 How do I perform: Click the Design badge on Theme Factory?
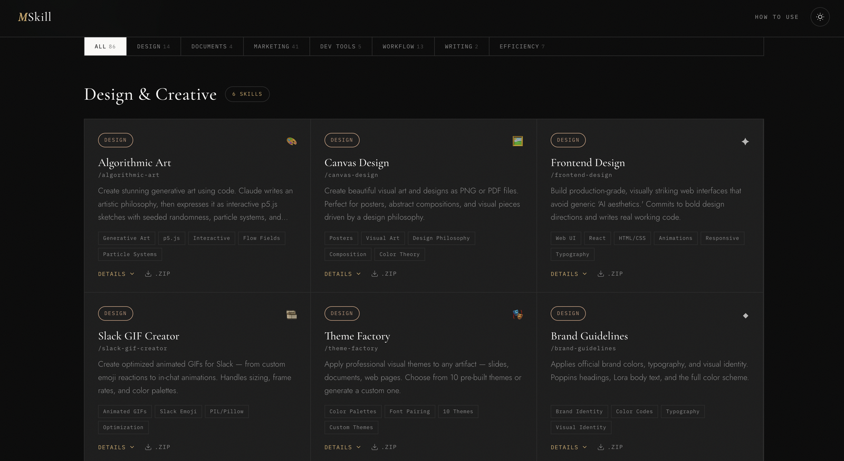click(x=342, y=314)
